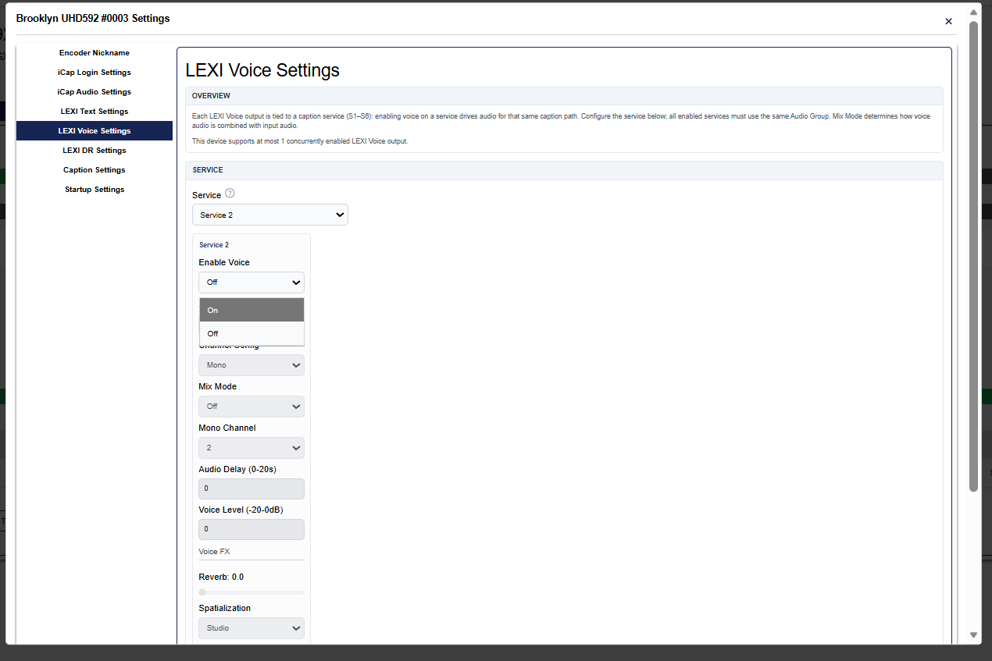
Task: Click the scroll up arrow of scrollbar
Action: tap(973, 12)
